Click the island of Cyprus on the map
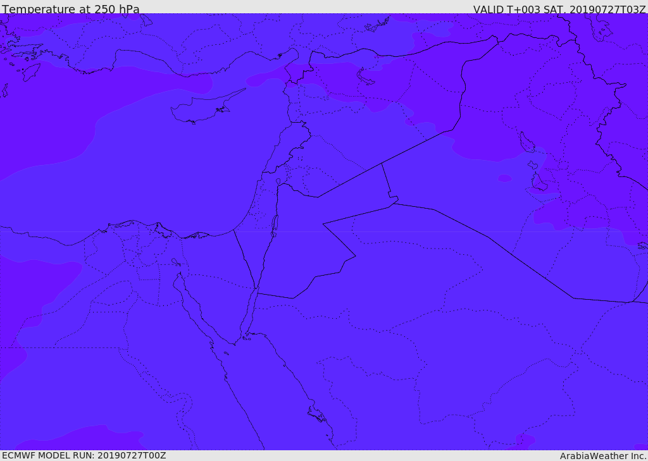 (x=202, y=108)
